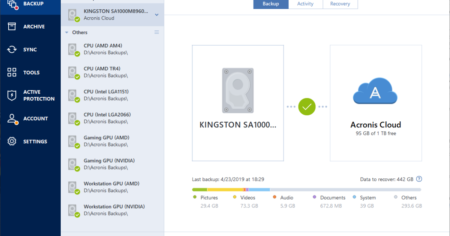Switch to the Recovery tab
Image resolution: width=450 pixels, height=236 pixels.
(x=340, y=4)
